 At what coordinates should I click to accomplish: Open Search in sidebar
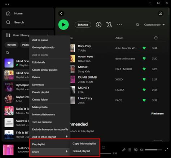[x=15, y=22]
